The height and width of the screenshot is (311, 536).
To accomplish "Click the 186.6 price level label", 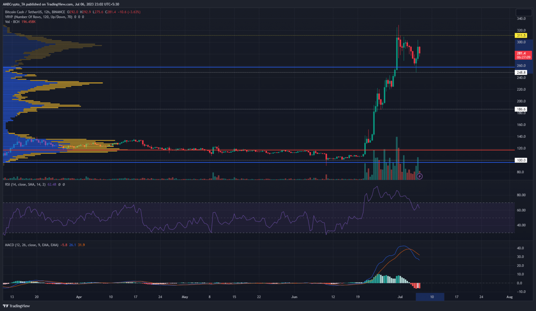I will [521, 109].
